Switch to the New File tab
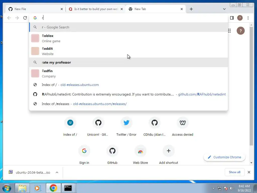This screenshot has height=193, width=257. [x=35, y=9]
